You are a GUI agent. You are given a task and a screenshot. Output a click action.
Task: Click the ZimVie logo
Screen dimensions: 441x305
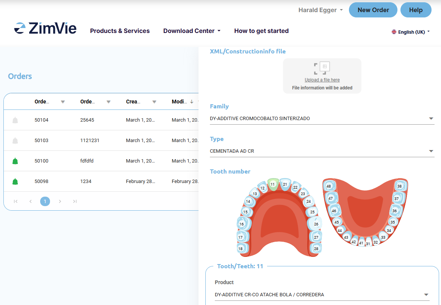(45, 28)
